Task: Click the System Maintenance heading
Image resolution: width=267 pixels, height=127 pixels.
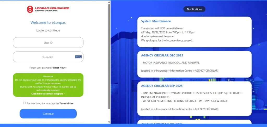Action: pyautogui.click(x=156, y=21)
